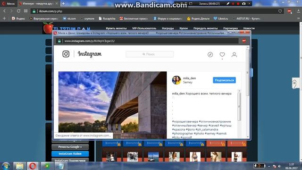Viewport: 302px width, 170px height.
Task: Open the Партнерка menu item
Action: click(x=230, y=28)
